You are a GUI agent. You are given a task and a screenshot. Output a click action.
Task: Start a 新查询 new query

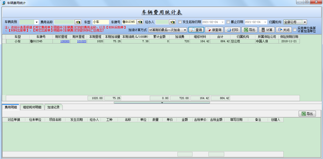(214, 30)
